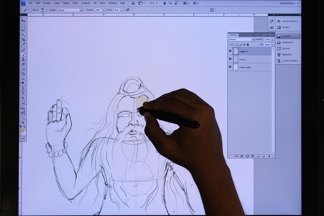Select the Crop tool

23,40
